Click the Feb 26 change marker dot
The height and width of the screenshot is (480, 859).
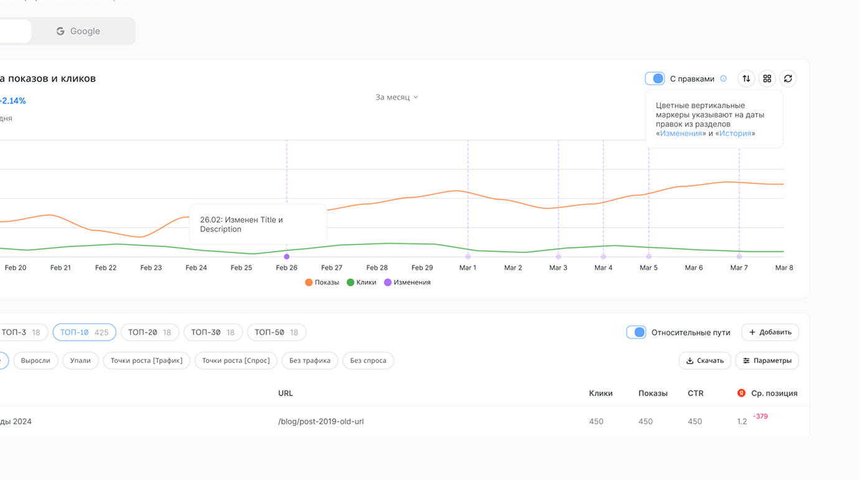[x=287, y=256]
